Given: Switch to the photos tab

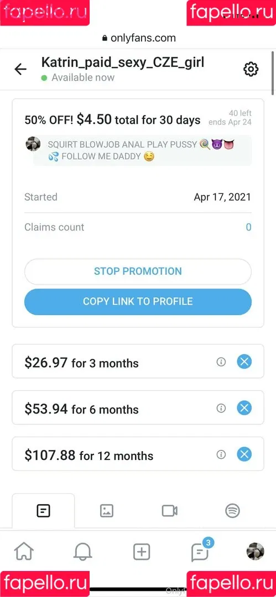Looking at the screenshot, I should [x=107, y=511].
